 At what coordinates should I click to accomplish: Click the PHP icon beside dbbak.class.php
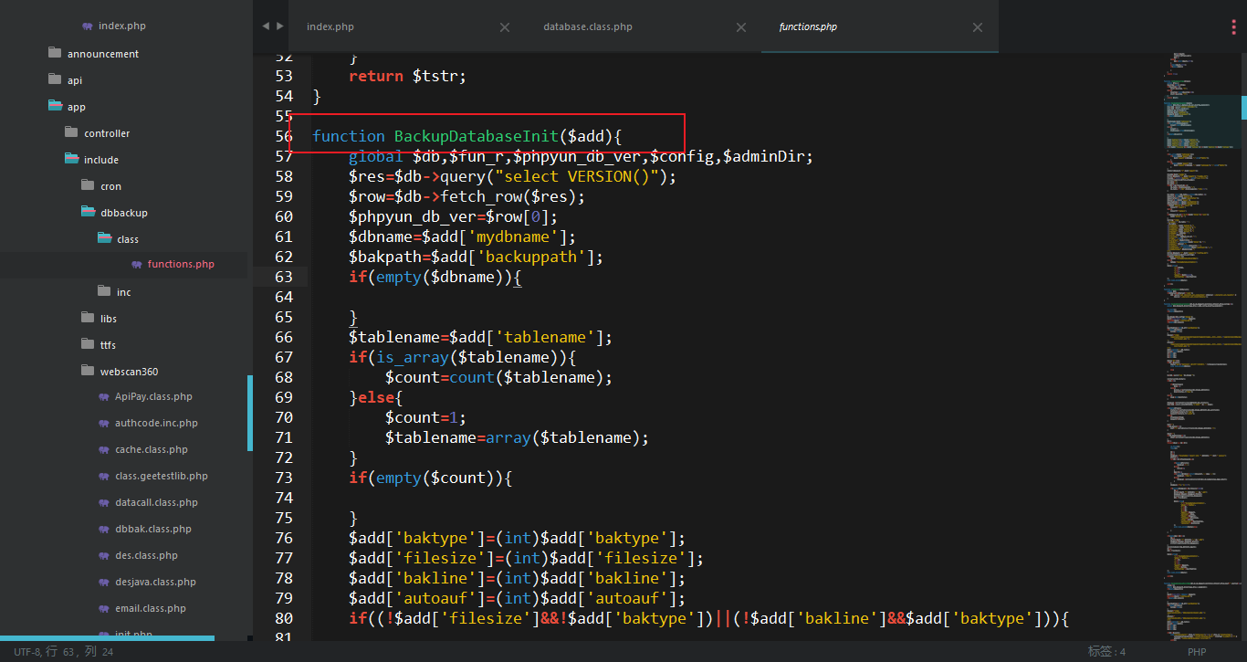(104, 530)
